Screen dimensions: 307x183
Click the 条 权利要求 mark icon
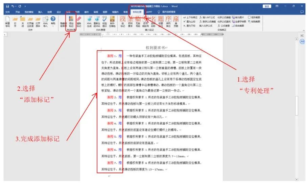pos(131,22)
